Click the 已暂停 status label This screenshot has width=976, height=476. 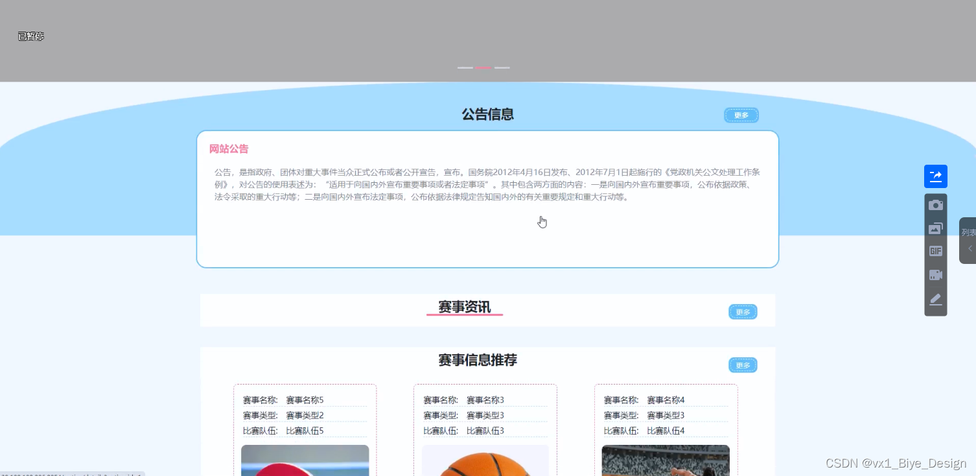click(31, 36)
